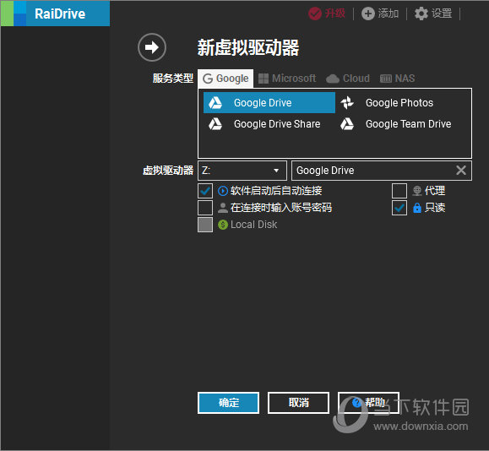This screenshot has height=451, width=489.
Task: Click the Microsoft windows logo icon
Action: tap(264, 79)
